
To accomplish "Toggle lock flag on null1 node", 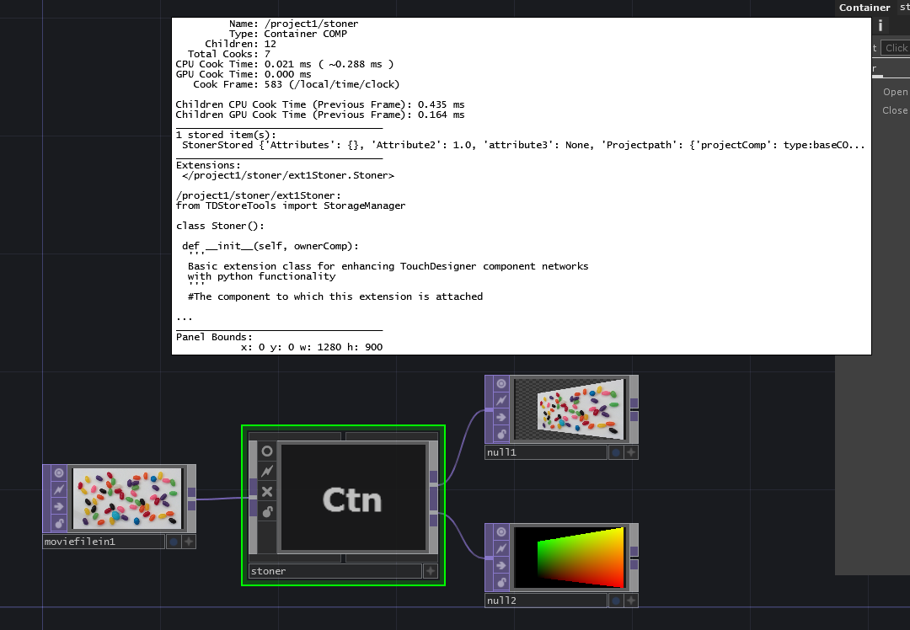I will 501,435.
